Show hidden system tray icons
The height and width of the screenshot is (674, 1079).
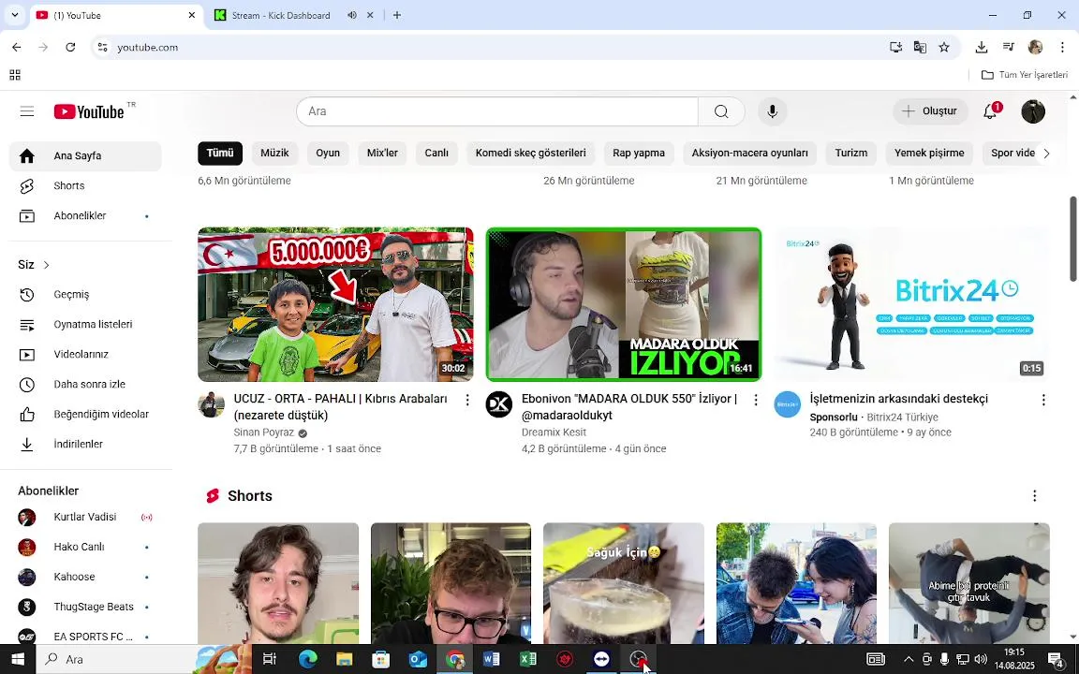[x=909, y=660]
